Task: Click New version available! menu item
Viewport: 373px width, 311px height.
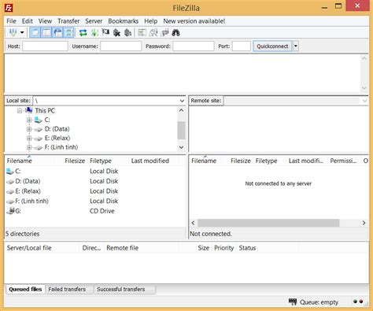Action: click(194, 21)
